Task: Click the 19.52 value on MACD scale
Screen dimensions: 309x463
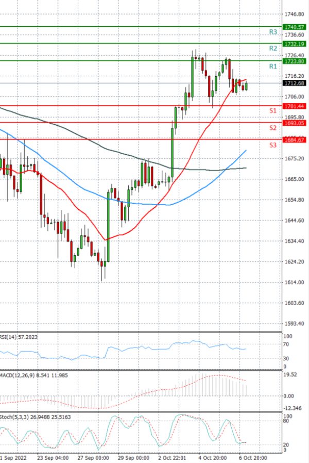Action: [290, 375]
